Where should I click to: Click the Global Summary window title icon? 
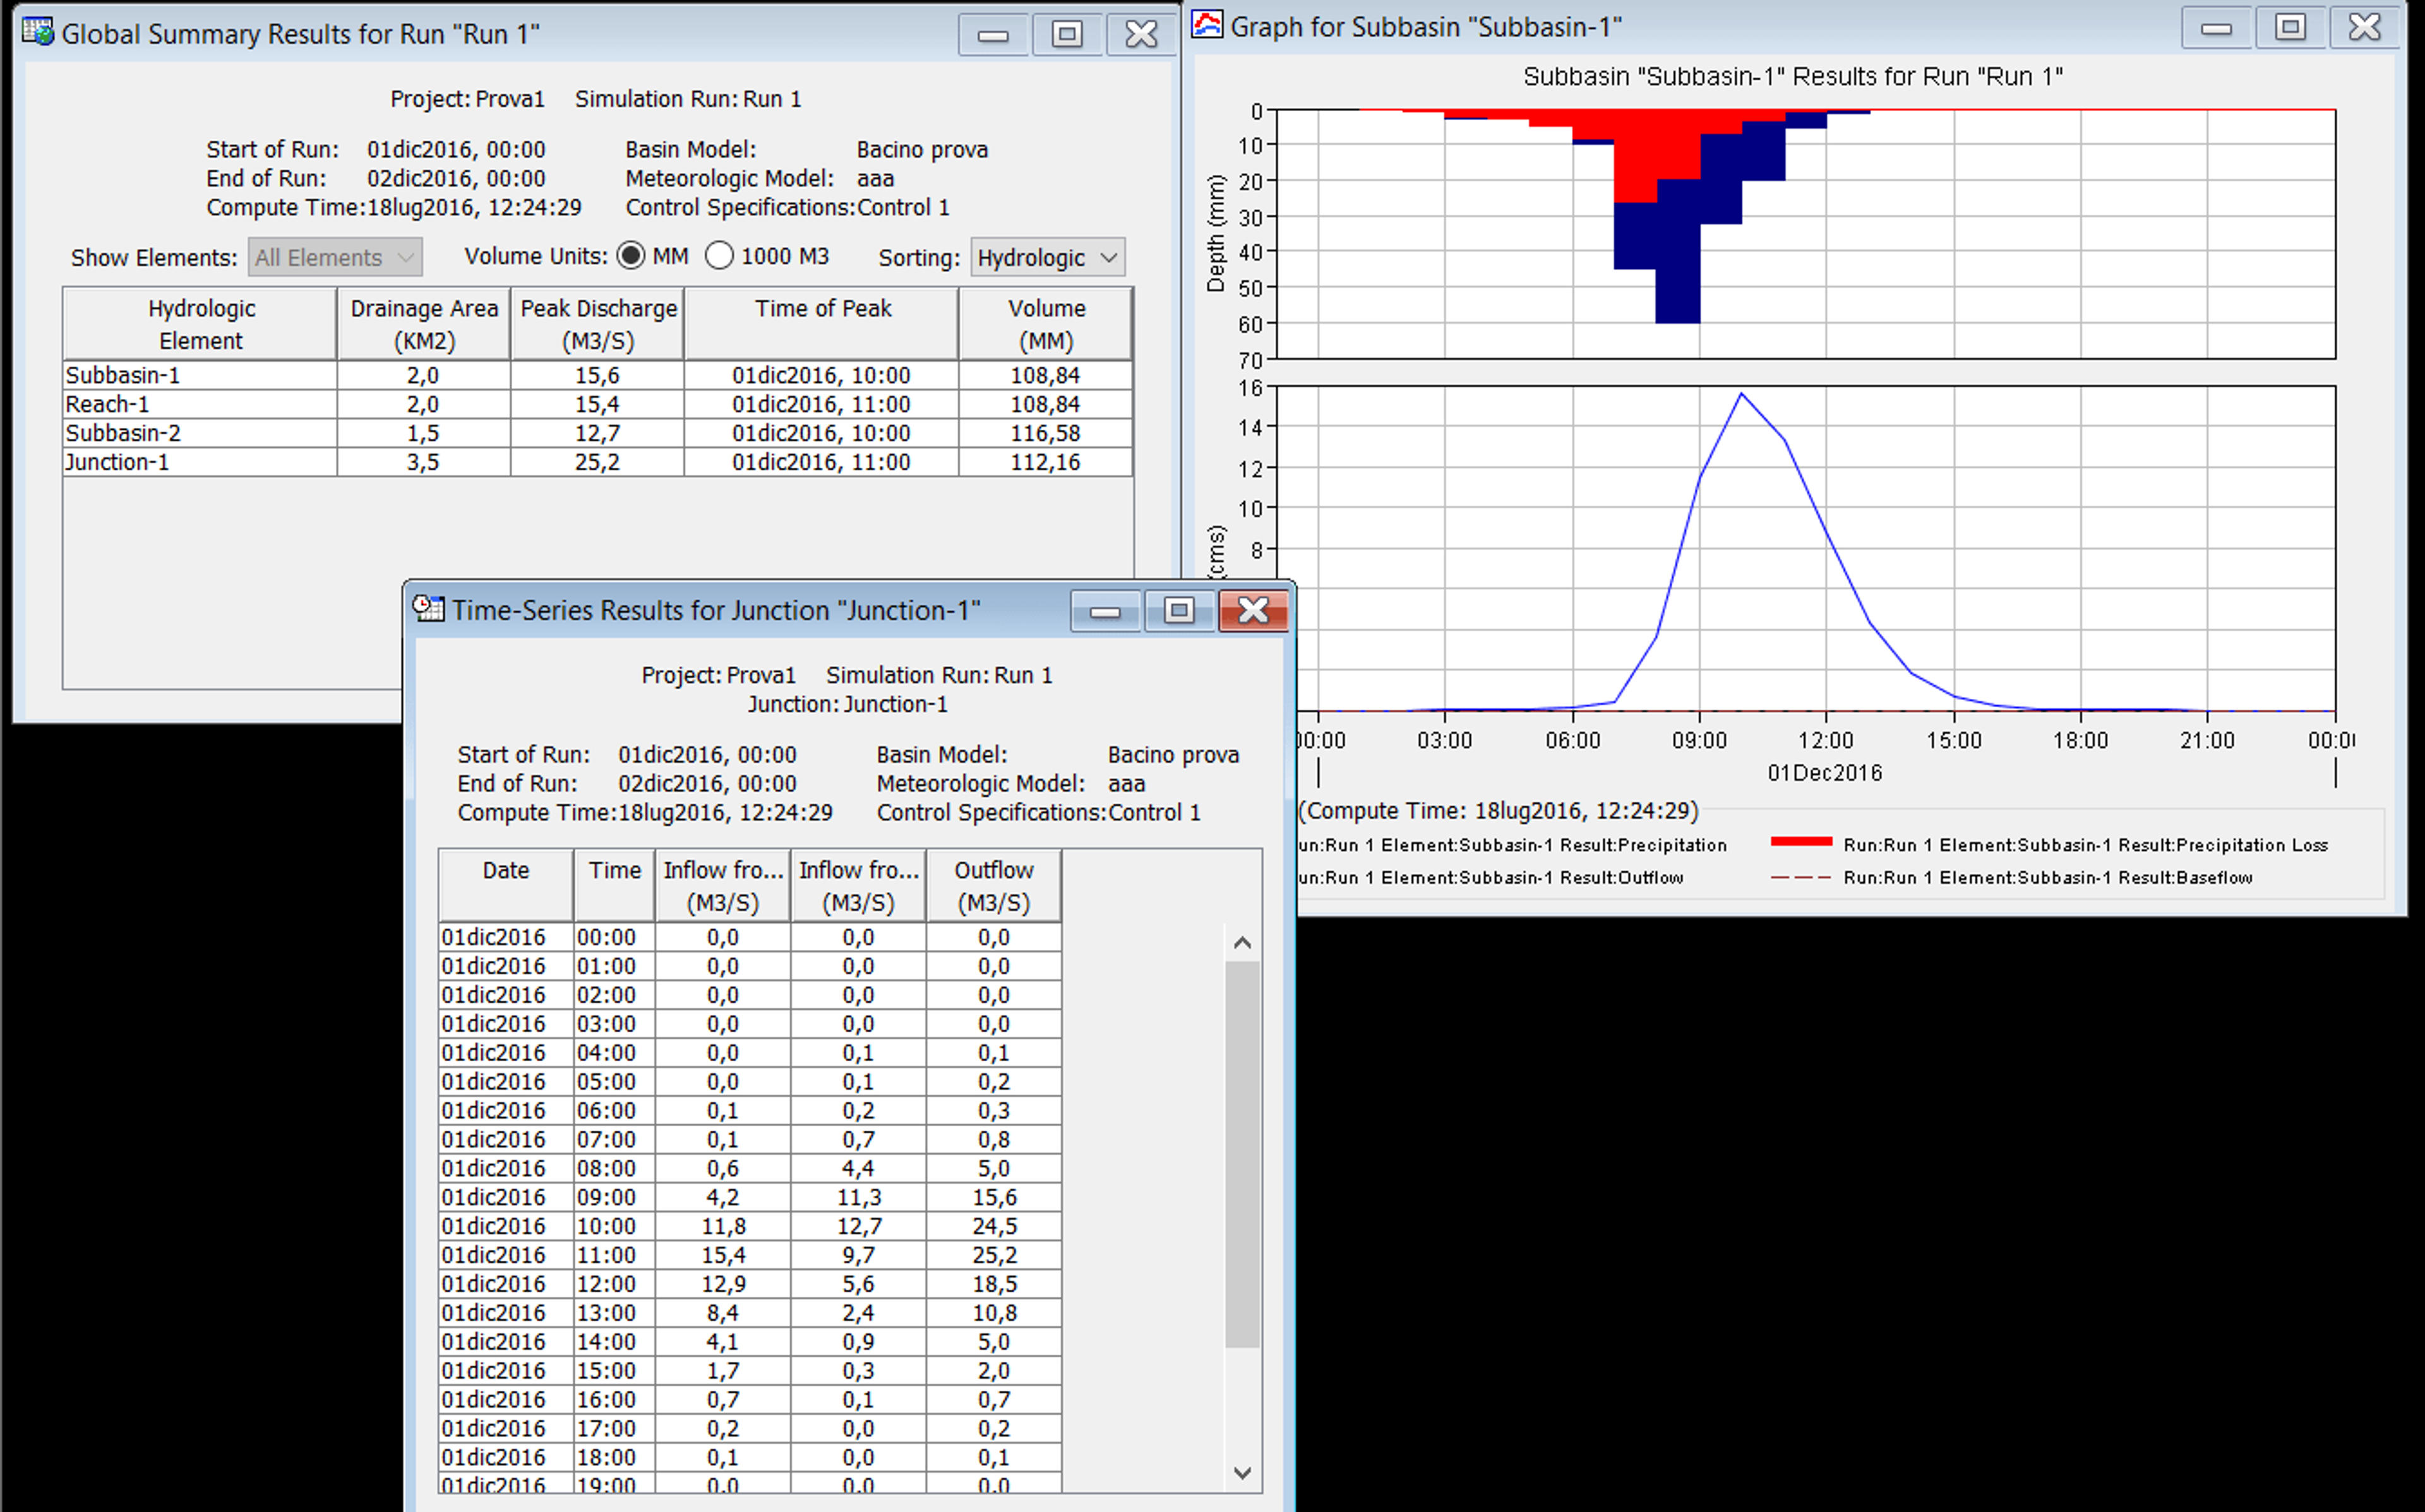[x=38, y=32]
